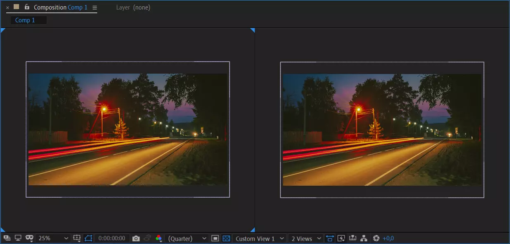Viewport: 510px width, 244px height.
Task: Switch to the Layer (none) tab
Action: pos(133,7)
